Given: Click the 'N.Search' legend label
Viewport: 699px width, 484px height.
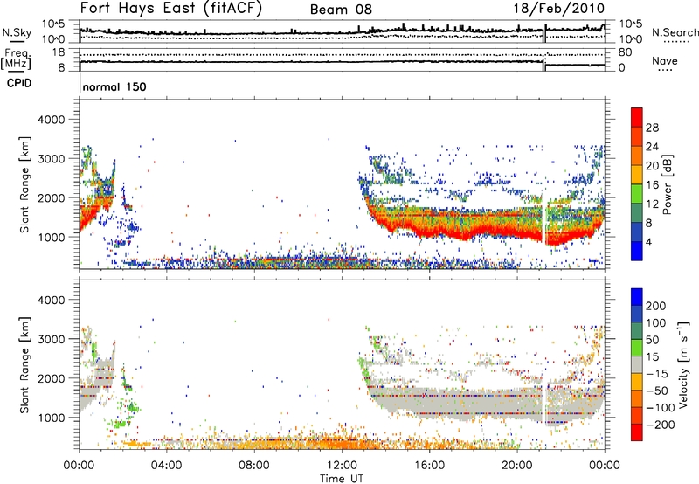Looking at the screenshot, I should coord(675,32).
